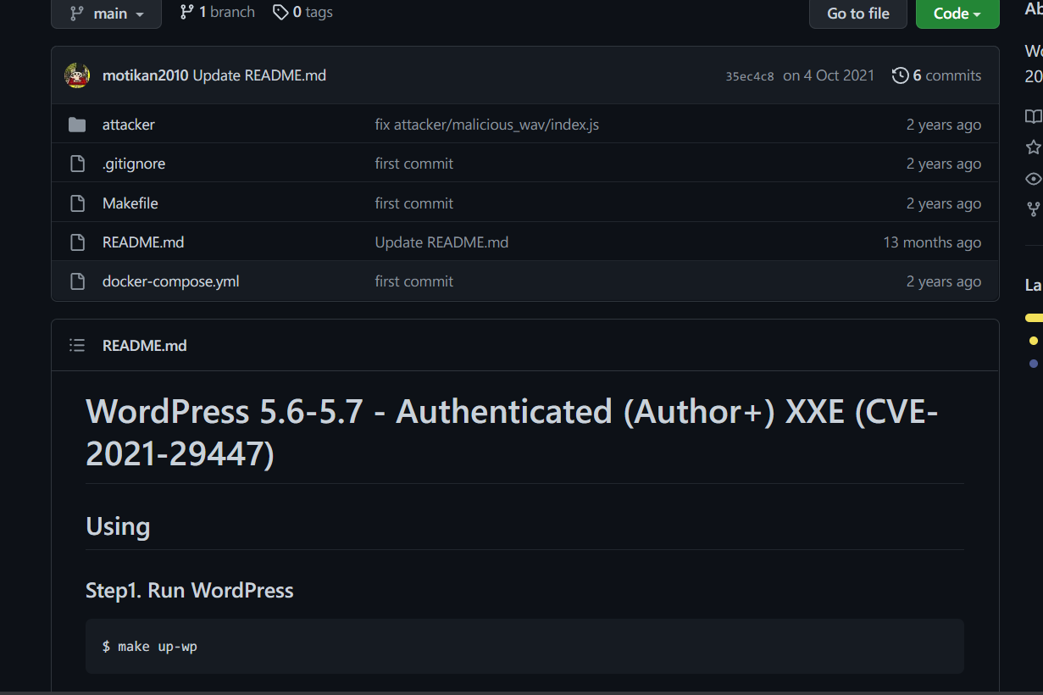Screen dimensions: 1043x695
Task: Open commit hash 35ec4c8
Action: [x=750, y=76]
